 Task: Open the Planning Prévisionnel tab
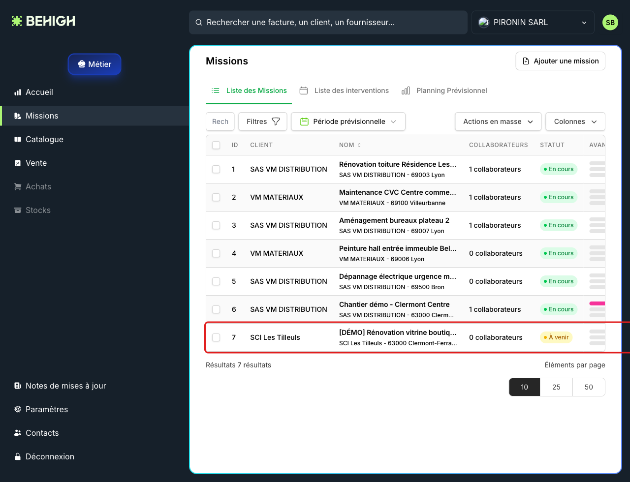[444, 90]
